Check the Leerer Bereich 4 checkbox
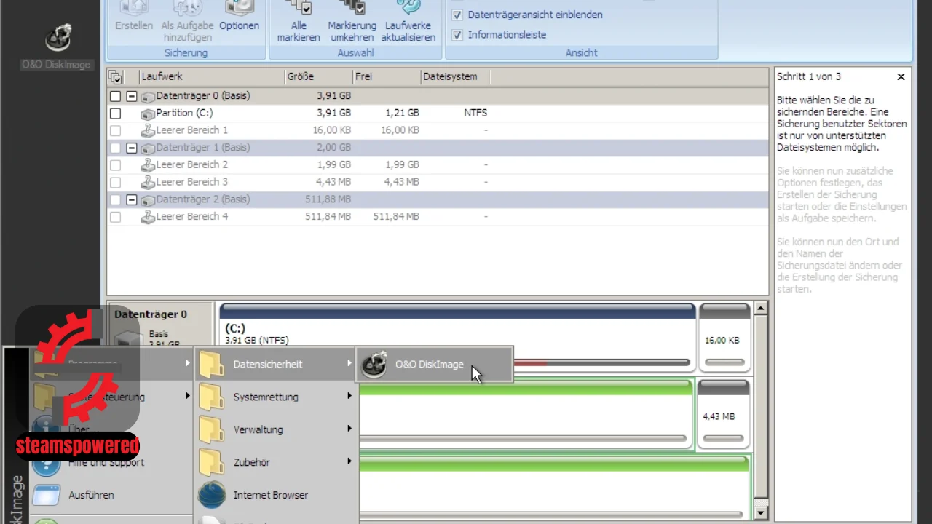Image resolution: width=932 pixels, height=524 pixels. tap(115, 217)
